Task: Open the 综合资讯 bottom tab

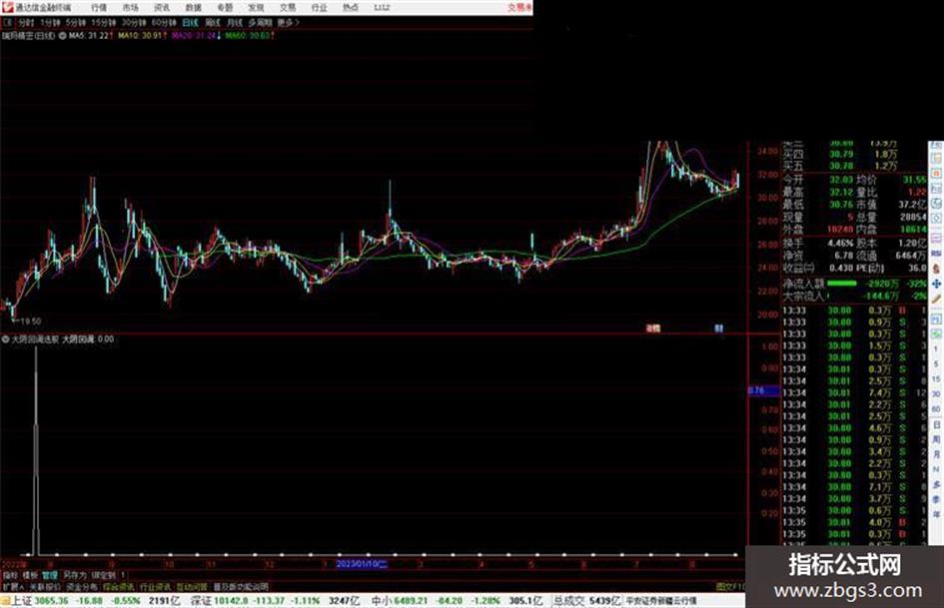Action: click(x=119, y=586)
